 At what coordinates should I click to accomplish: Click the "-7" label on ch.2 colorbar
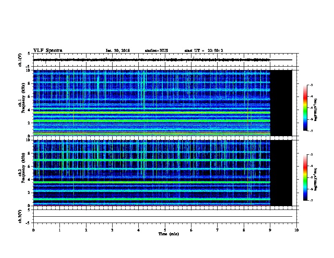[311, 201]
